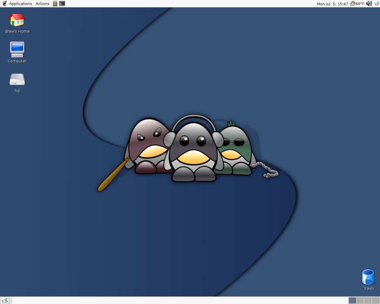The image size is (380, 304).
Task: Click the 'Computer' label text
Action: click(x=17, y=61)
